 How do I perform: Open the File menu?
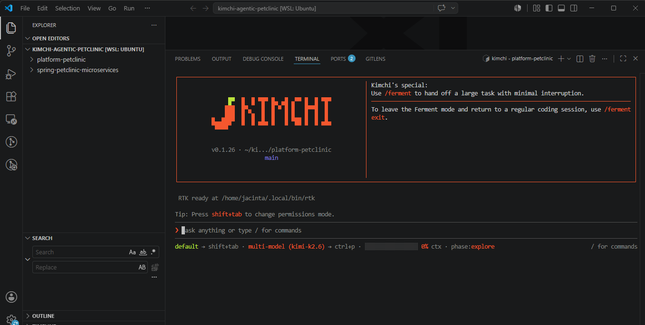coord(25,8)
